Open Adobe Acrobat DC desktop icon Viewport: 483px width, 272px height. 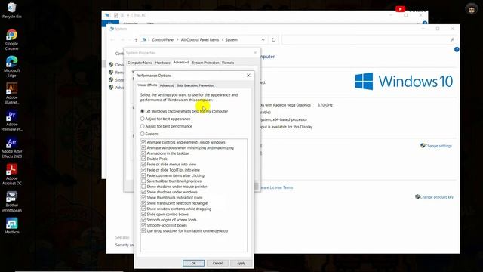12,175
